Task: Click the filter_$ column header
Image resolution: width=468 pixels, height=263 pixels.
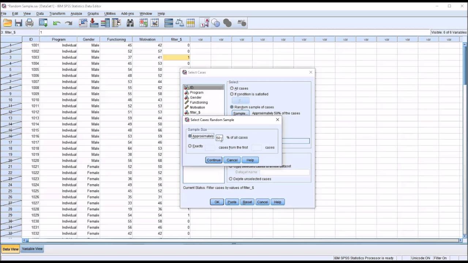Action: click(177, 39)
